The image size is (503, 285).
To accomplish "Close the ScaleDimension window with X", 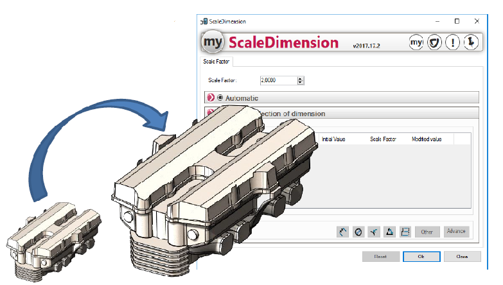I will point(477,21).
